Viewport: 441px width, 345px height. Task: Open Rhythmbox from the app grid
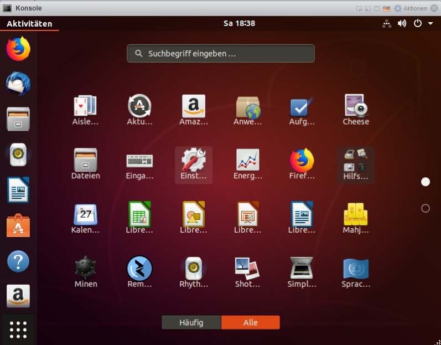194,272
